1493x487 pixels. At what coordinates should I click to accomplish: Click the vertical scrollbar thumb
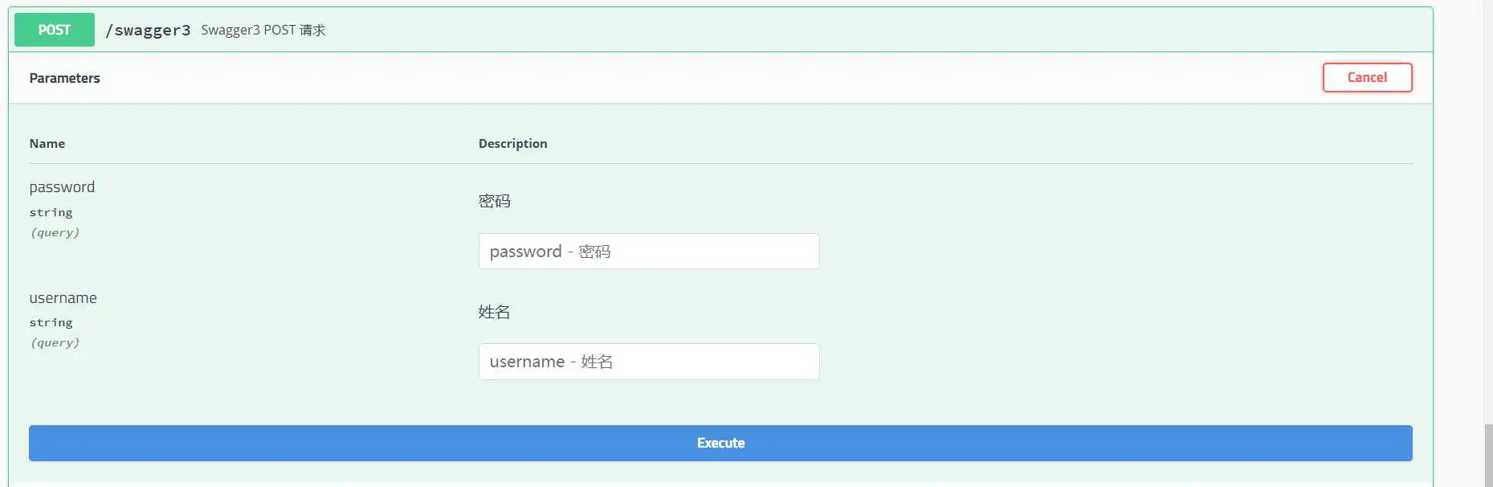[x=1488, y=456]
